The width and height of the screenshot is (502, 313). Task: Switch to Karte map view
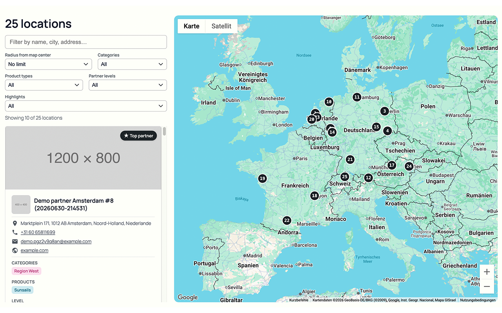click(x=191, y=26)
